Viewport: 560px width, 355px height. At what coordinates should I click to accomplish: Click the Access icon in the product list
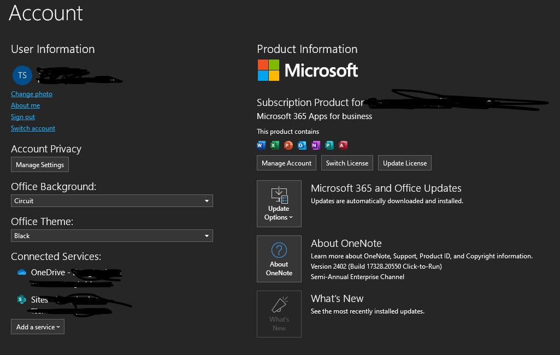point(343,145)
